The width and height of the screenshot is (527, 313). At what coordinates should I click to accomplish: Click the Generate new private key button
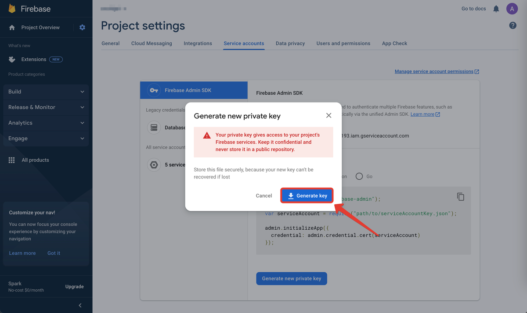coord(292,279)
